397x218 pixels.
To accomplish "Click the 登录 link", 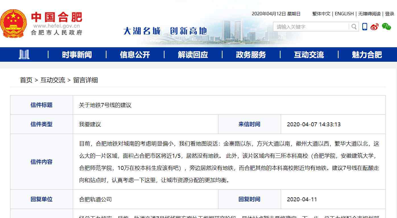I will pos(390,14).
